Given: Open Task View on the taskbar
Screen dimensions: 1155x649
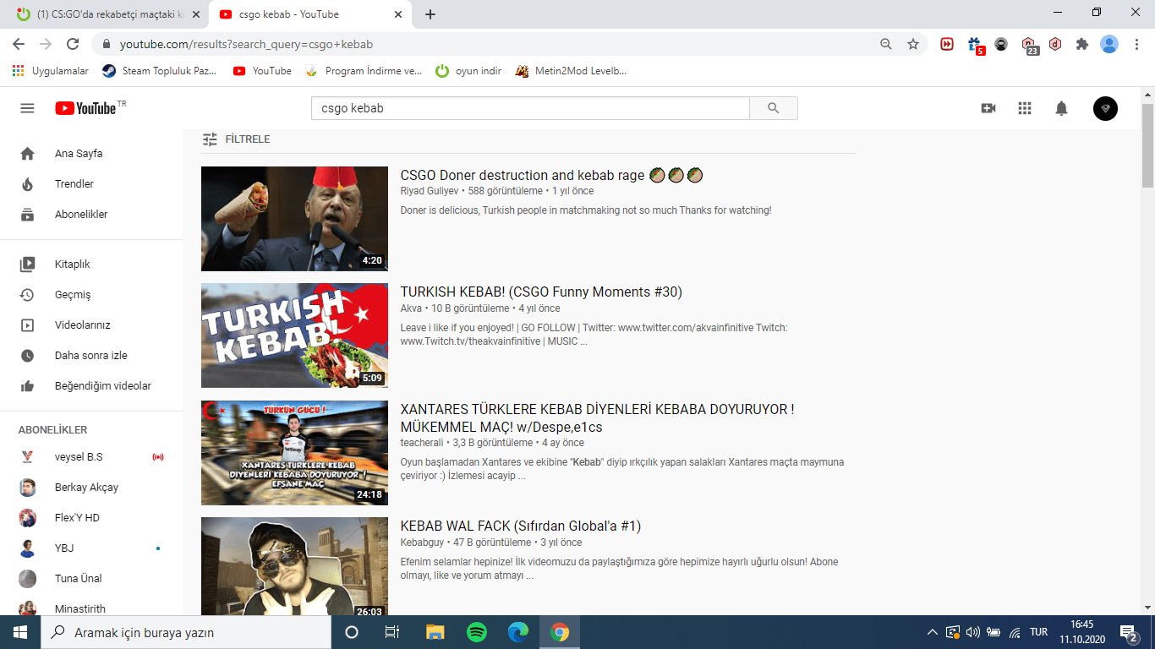Looking at the screenshot, I should coord(392,632).
